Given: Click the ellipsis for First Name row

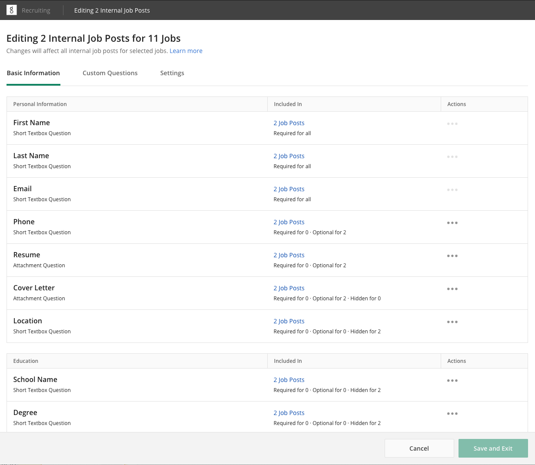Looking at the screenshot, I should pyautogui.click(x=452, y=124).
